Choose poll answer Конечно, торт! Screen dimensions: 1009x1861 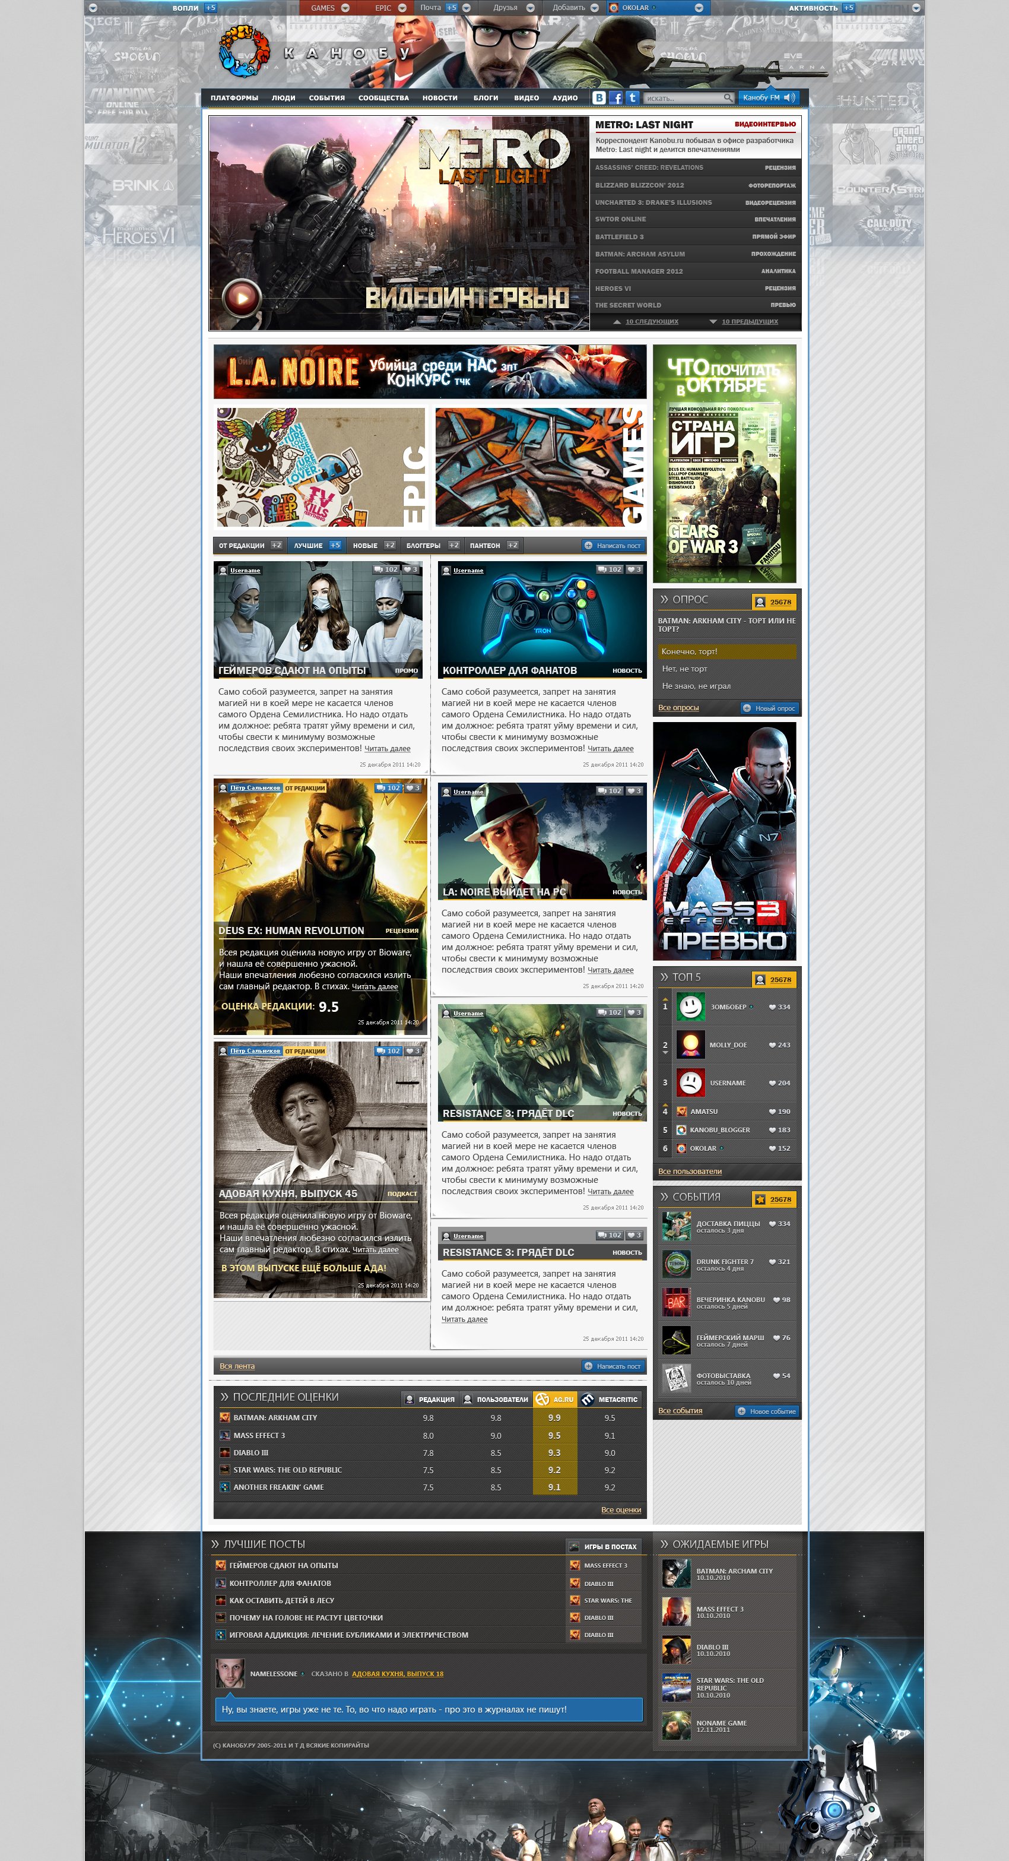(726, 651)
